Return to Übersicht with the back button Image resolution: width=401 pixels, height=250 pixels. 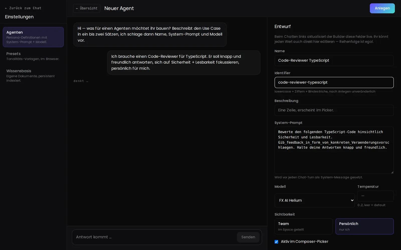(87, 8)
